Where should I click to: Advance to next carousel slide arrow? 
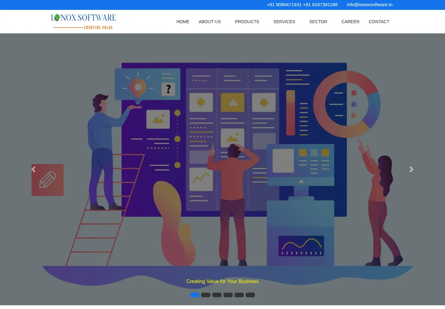411,169
